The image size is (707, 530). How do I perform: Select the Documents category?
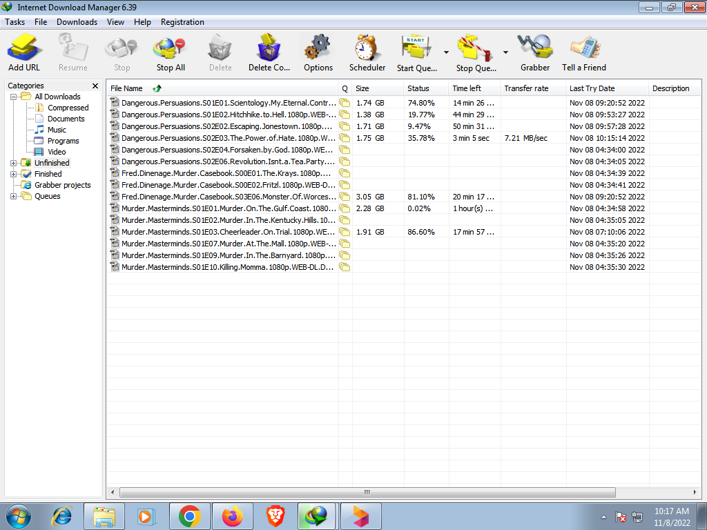pyautogui.click(x=66, y=119)
